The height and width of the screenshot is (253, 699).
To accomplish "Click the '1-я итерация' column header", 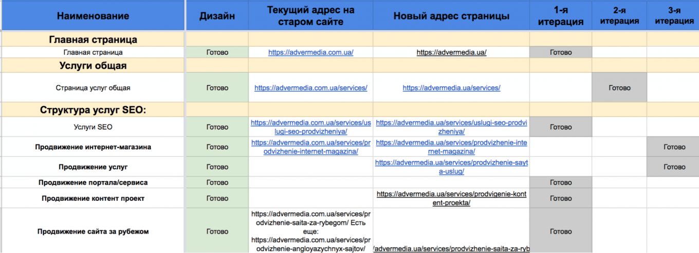I will (560, 16).
